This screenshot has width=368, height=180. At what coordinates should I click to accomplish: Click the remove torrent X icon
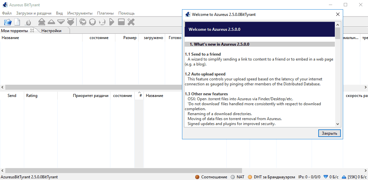(131, 22)
